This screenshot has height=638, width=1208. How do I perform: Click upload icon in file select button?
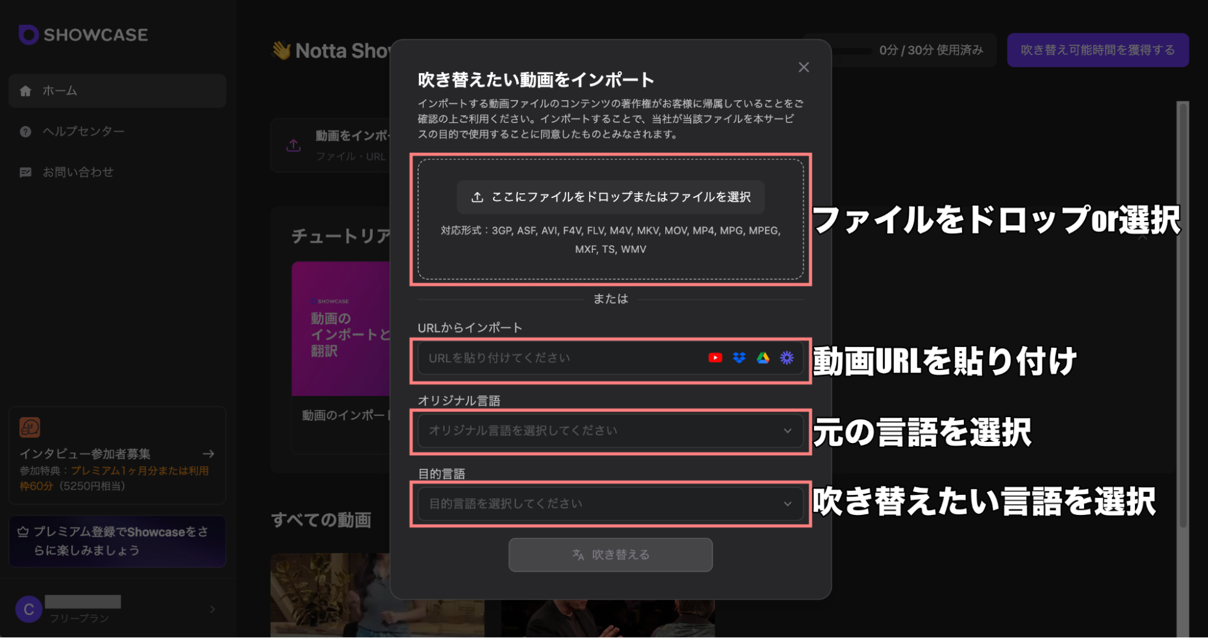pyautogui.click(x=477, y=197)
